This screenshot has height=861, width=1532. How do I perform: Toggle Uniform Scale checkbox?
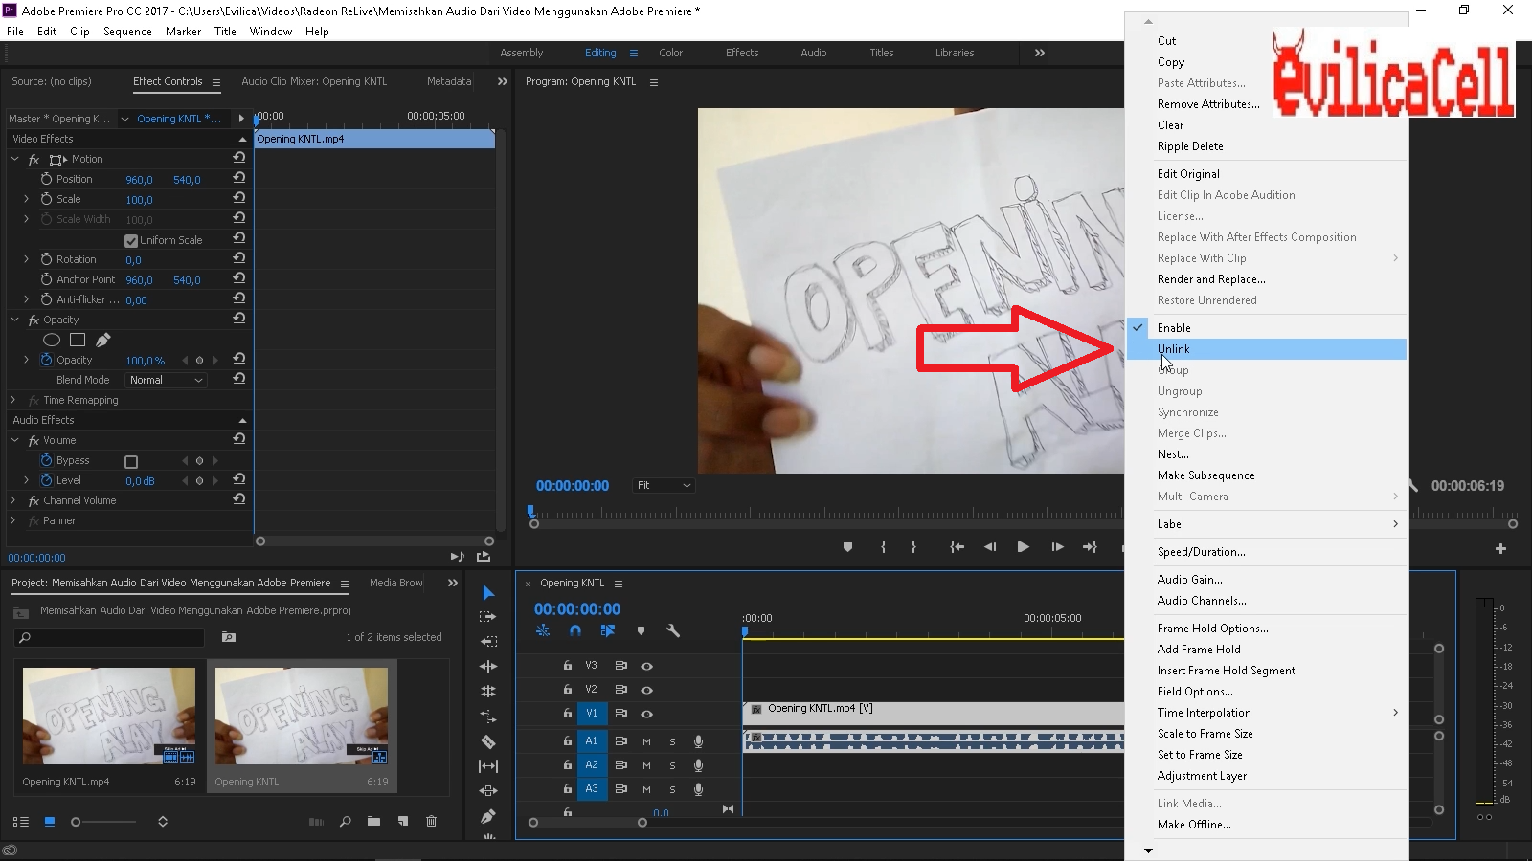[x=131, y=240]
